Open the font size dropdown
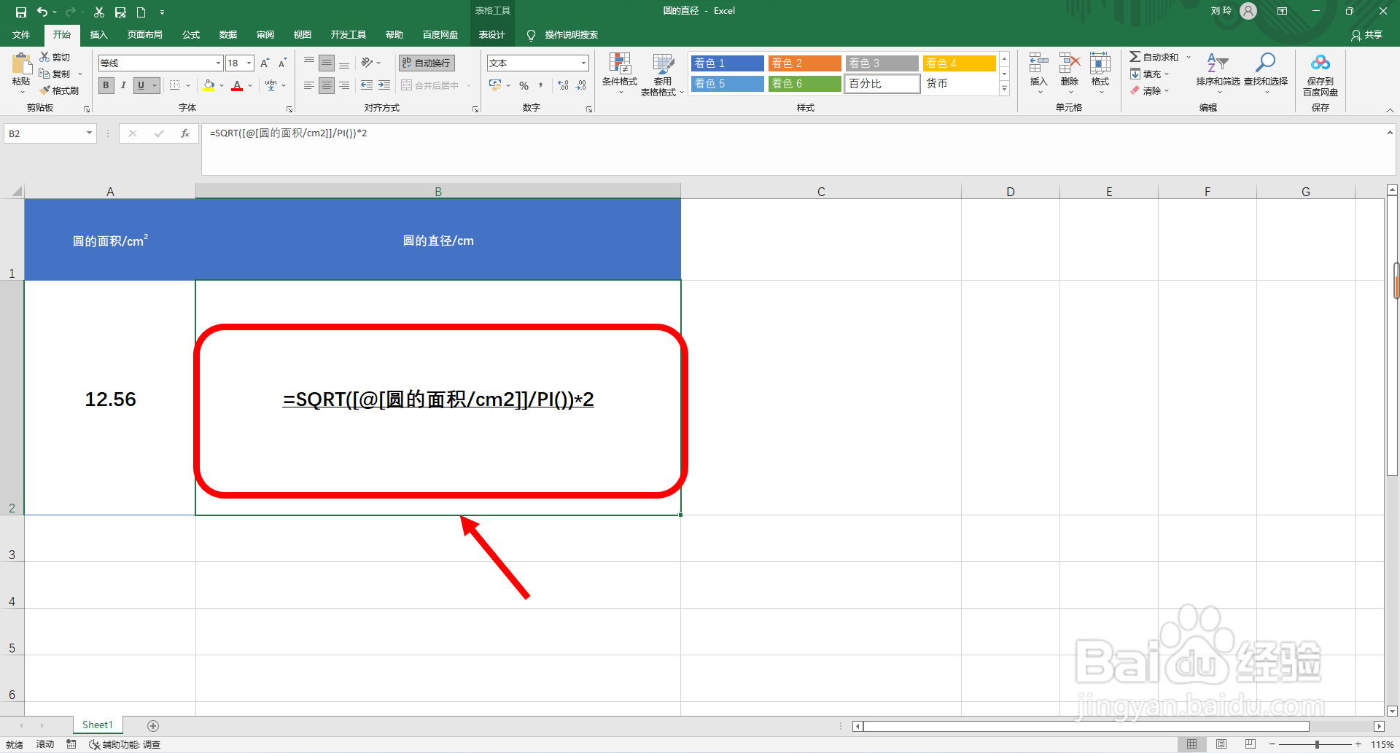 click(249, 63)
